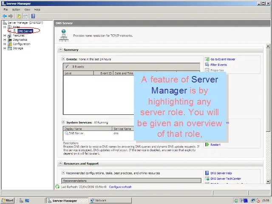Viewport: 272px width, 204px height.
Task: Click the Recommendations list header
Action: pos(131,181)
